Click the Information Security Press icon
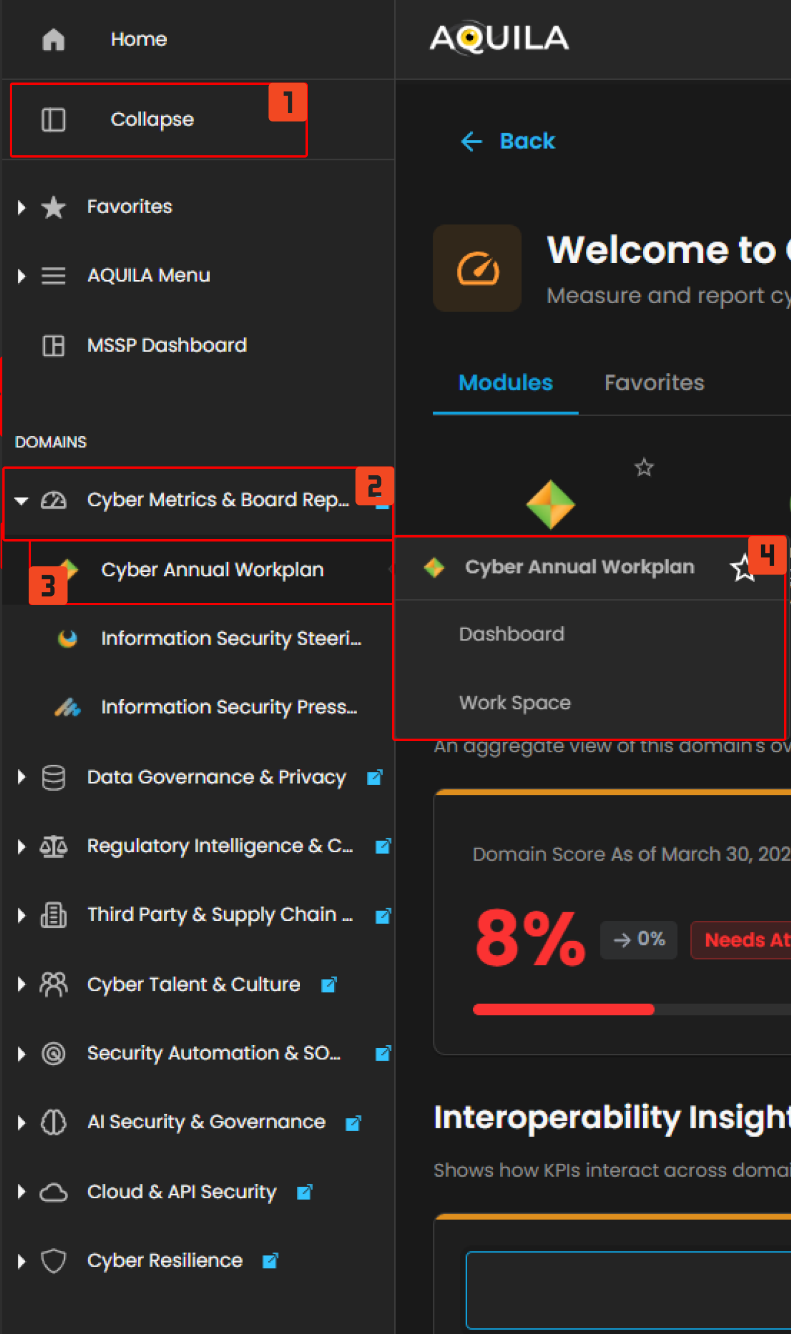 tap(68, 708)
